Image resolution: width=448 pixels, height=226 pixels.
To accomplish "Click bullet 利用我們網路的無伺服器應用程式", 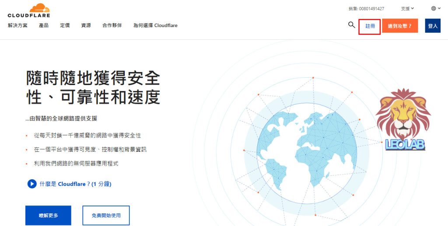I will tap(76, 164).
